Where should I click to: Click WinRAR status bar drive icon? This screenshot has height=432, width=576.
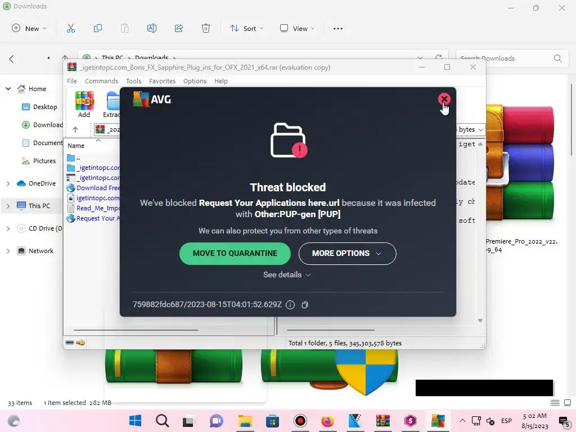click(70, 343)
